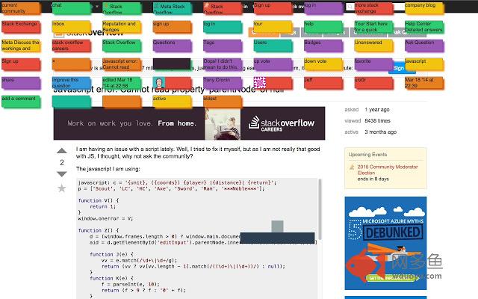Click the orange '×' close tile
478x299 pixels.
(x=72, y=64)
